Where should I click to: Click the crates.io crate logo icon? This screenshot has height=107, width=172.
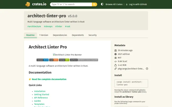(x=28, y=4)
